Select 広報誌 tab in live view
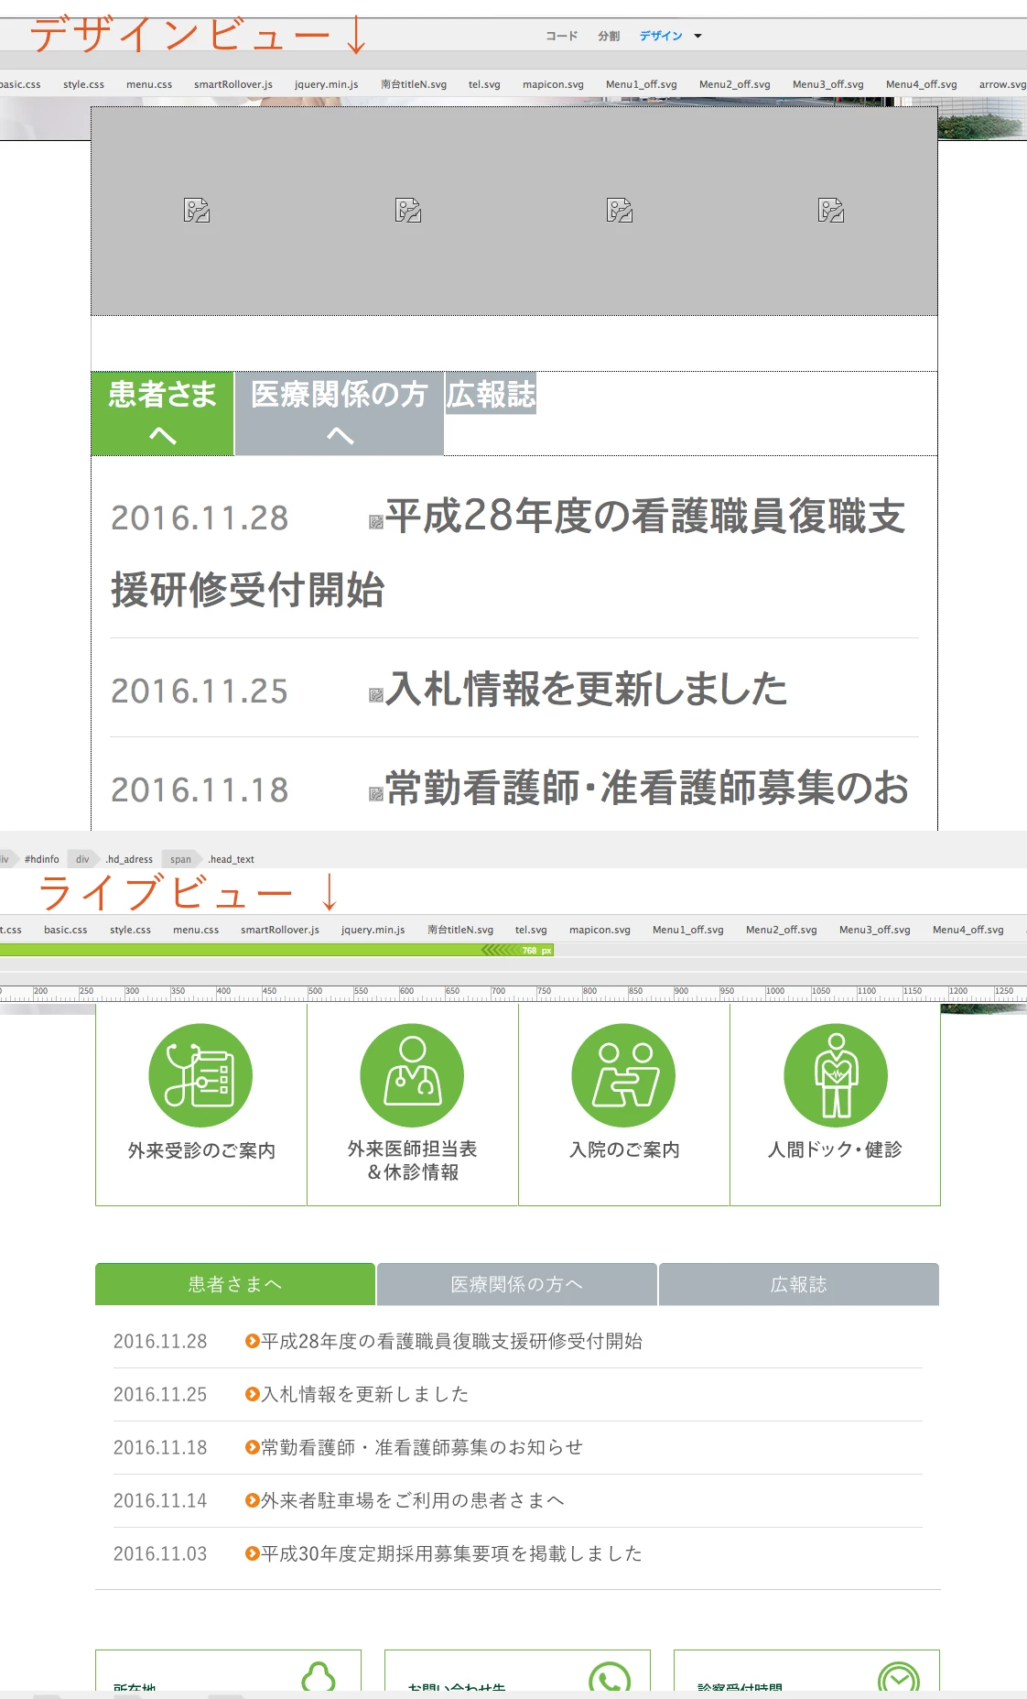This screenshot has height=1699, width=1027. click(x=799, y=1284)
